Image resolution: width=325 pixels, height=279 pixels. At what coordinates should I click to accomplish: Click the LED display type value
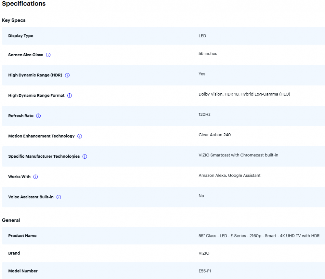(202, 36)
